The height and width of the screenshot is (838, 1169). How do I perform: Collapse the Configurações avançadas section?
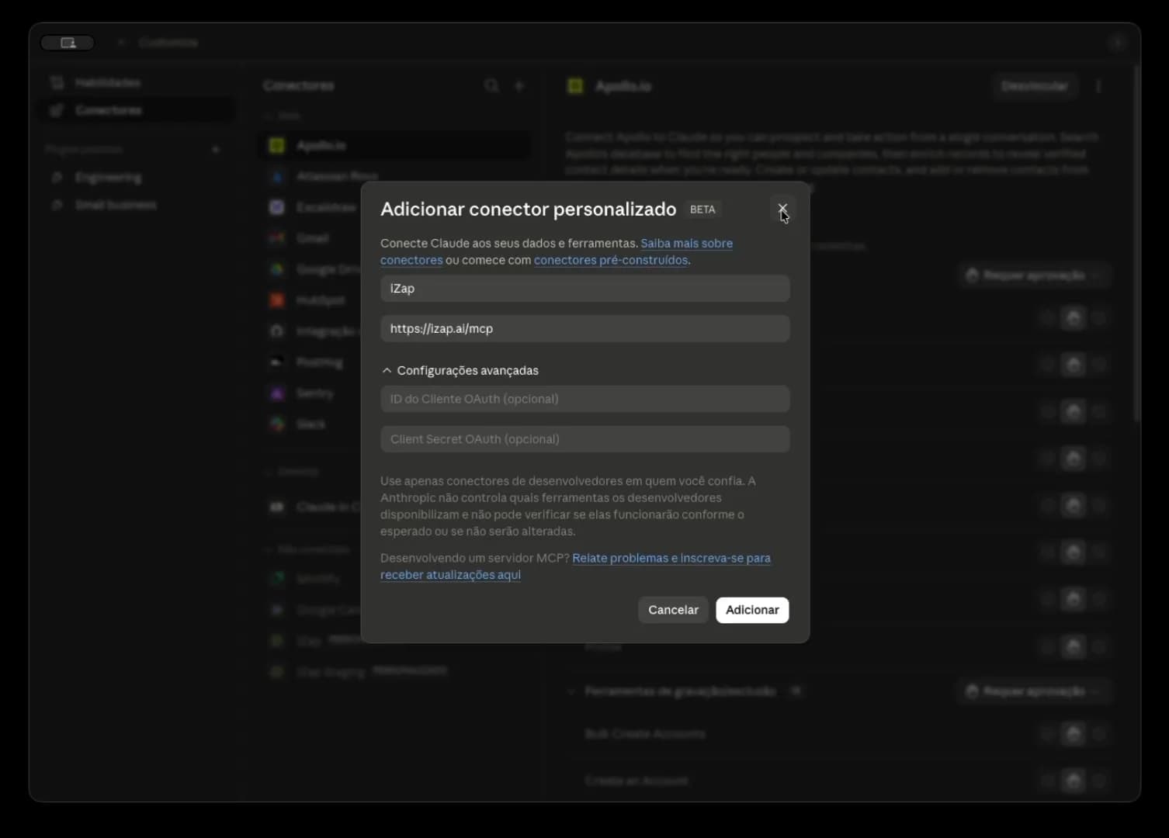(x=460, y=371)
